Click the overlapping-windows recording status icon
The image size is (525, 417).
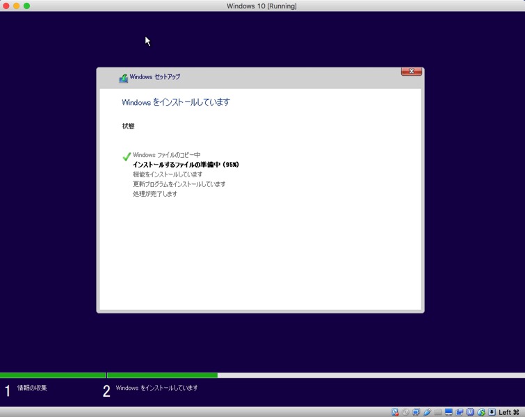[x=460, y=412]
